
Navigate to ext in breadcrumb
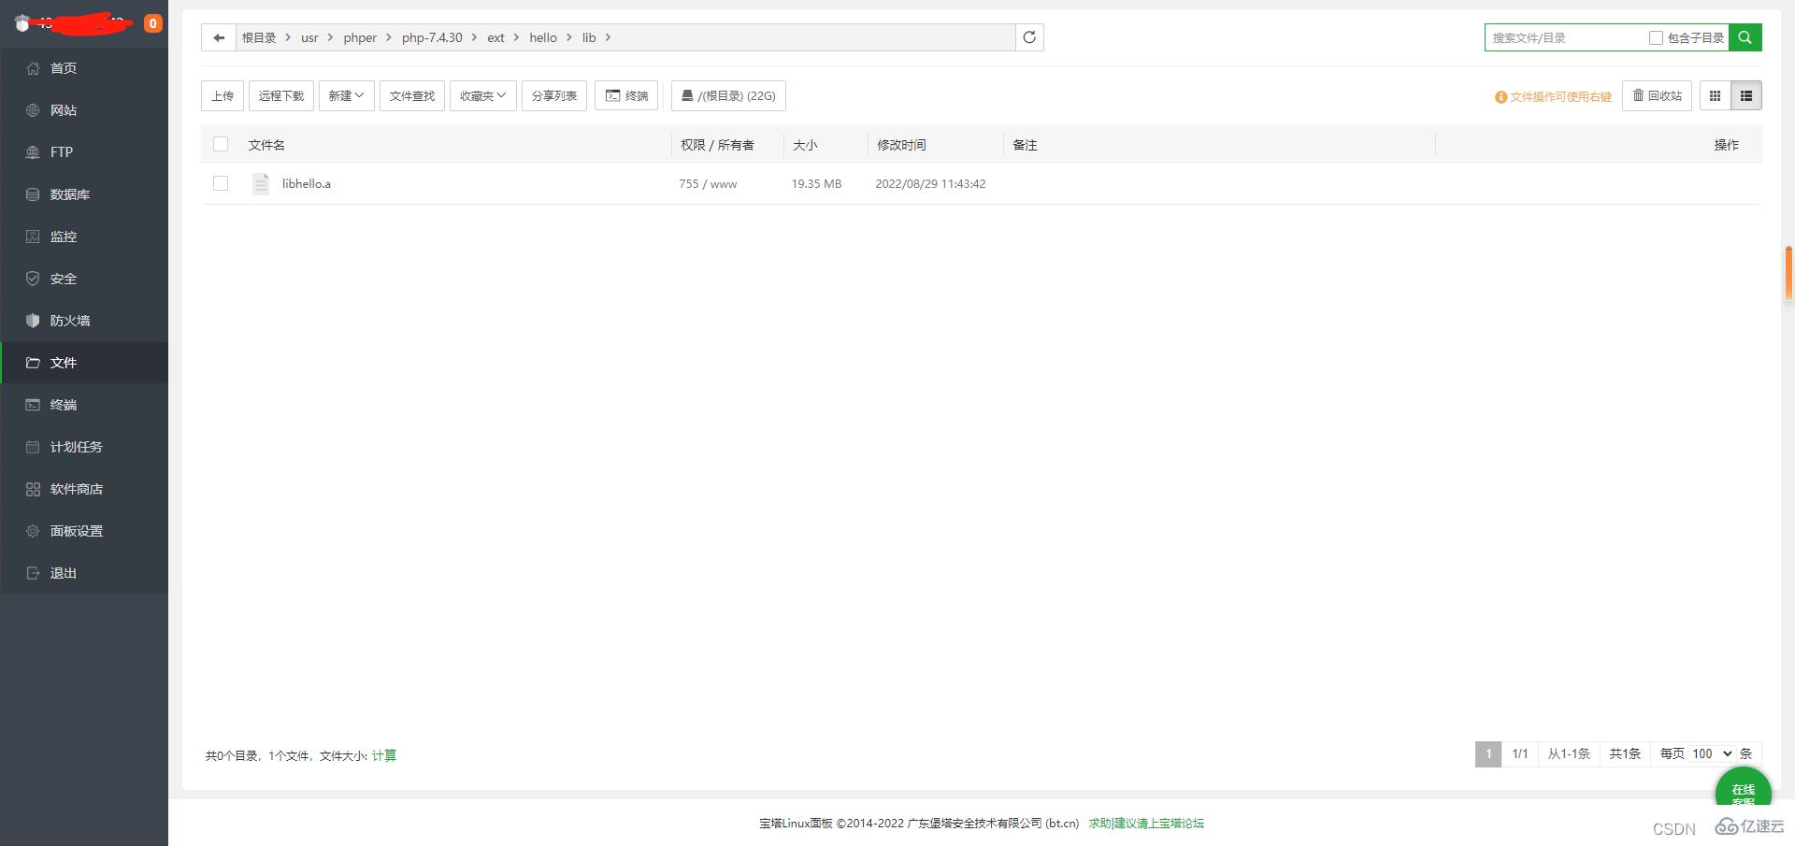[495, 37]
